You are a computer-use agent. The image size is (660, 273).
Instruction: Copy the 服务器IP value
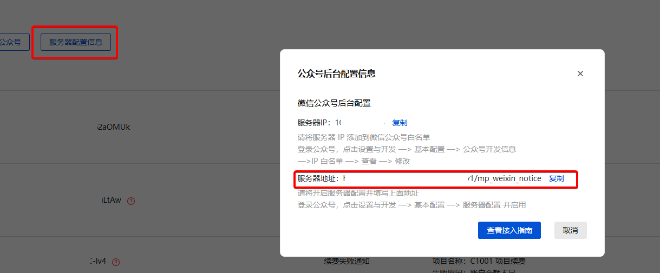[x=400, y=123]
